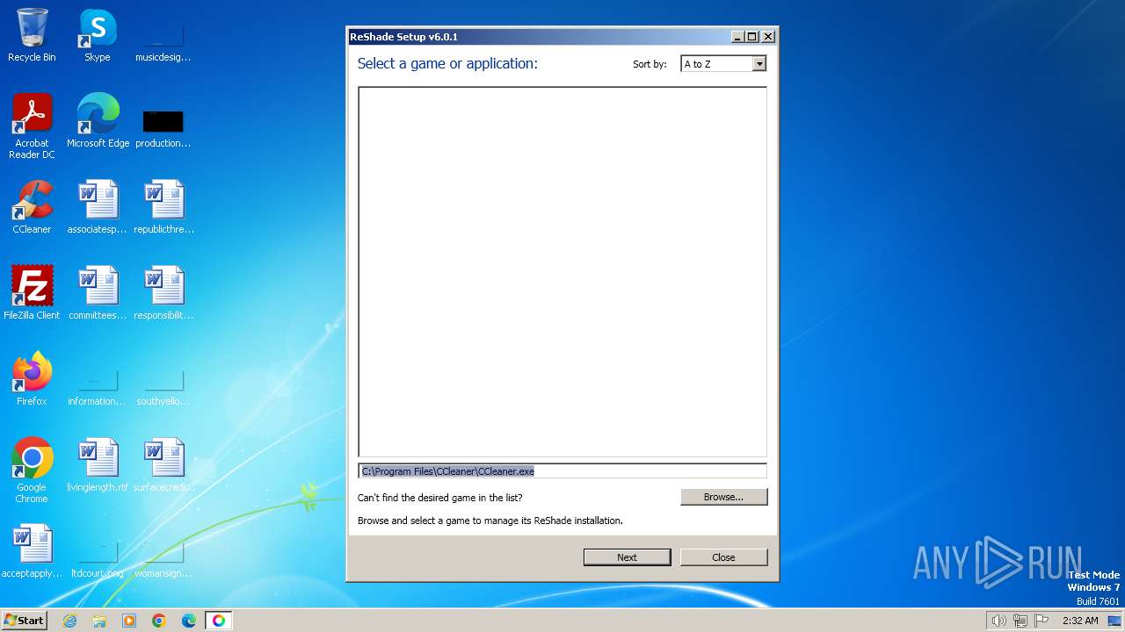Open Chrome from the taskbar
The width and height of the screenshot is (1125, 632).
tap(159, 621)
